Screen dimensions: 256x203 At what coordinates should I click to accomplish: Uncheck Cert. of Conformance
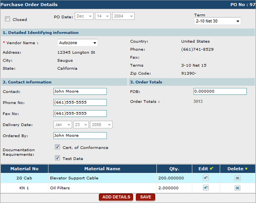[57, 147]
